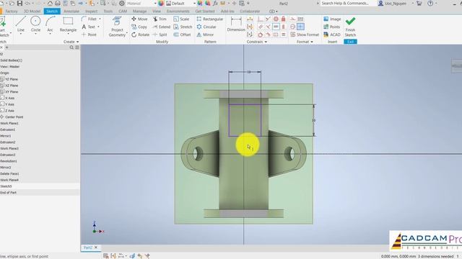Image resolution: width=462 pixels, height=259 pixels.
Task: Activate the Rotate tool
Action: (x=140, y=35)
